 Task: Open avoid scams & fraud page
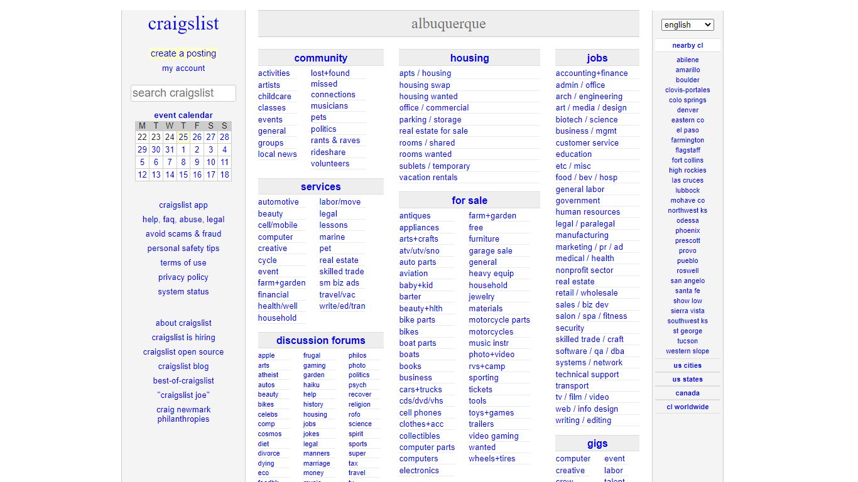coord(183,234)
